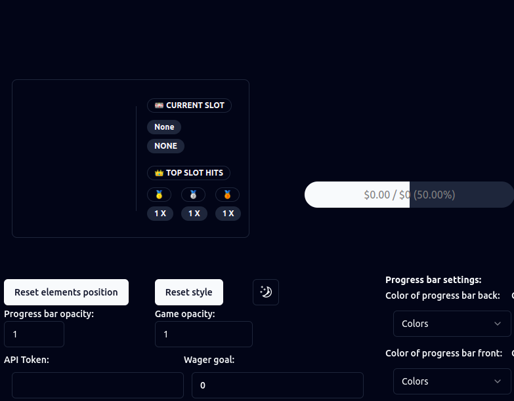This screenshot has height=401, width=514.
Task: Select the uppercase NONE provider pill
Action: point(165,146)
